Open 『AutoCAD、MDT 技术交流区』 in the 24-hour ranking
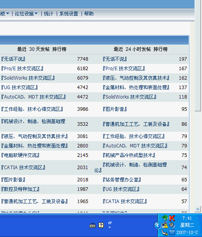The width and height of the screenshot is (202, 237). 135,146
